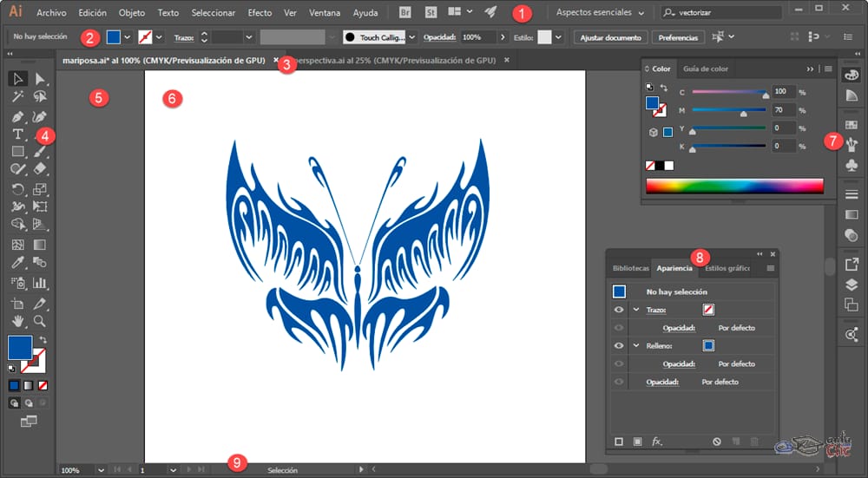Set toolbox mode to Color
The image size is (868, 478).
point(15,385)
